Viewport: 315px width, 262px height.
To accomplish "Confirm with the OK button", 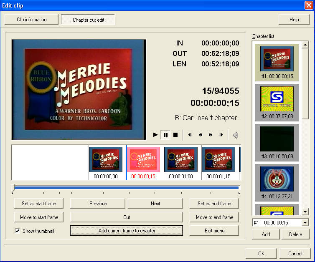I will point(261,253).
